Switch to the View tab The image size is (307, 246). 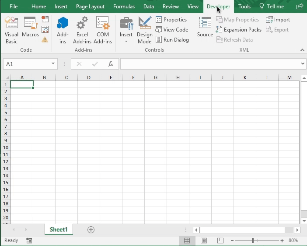[193, 7]
